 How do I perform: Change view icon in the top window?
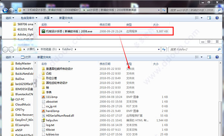coord(197,18)
